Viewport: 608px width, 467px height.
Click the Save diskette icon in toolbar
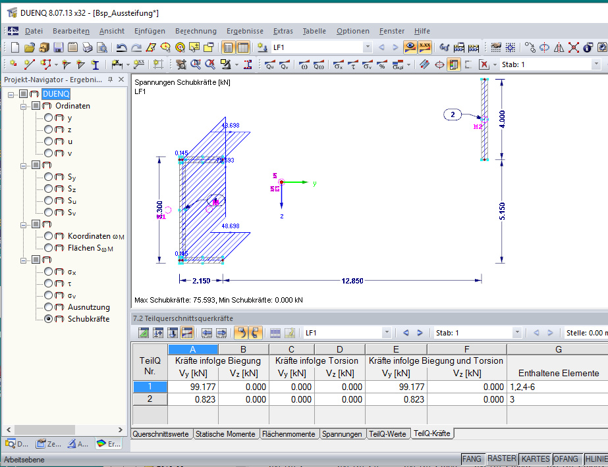click(58, 47)
